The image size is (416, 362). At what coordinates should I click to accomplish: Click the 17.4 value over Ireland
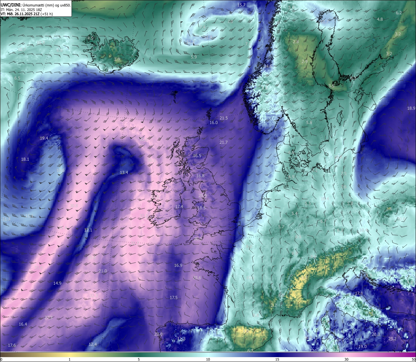[179, 206]
